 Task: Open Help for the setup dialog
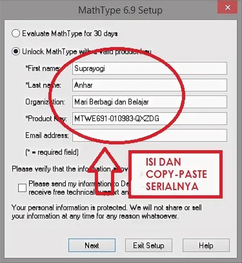pyautogui.click(x=206, y=245)
